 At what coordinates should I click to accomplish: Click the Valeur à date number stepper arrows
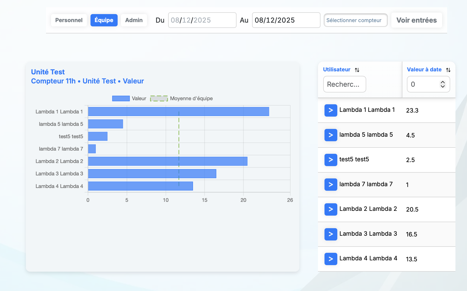pyautogui.click(x=443, y=84)
